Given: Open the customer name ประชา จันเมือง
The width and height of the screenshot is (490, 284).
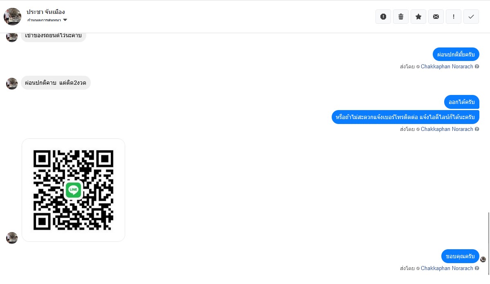Looking at the screenshot, I should 46,11.
